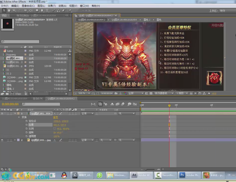Select the Puppet Pin tool

(70, 10)
